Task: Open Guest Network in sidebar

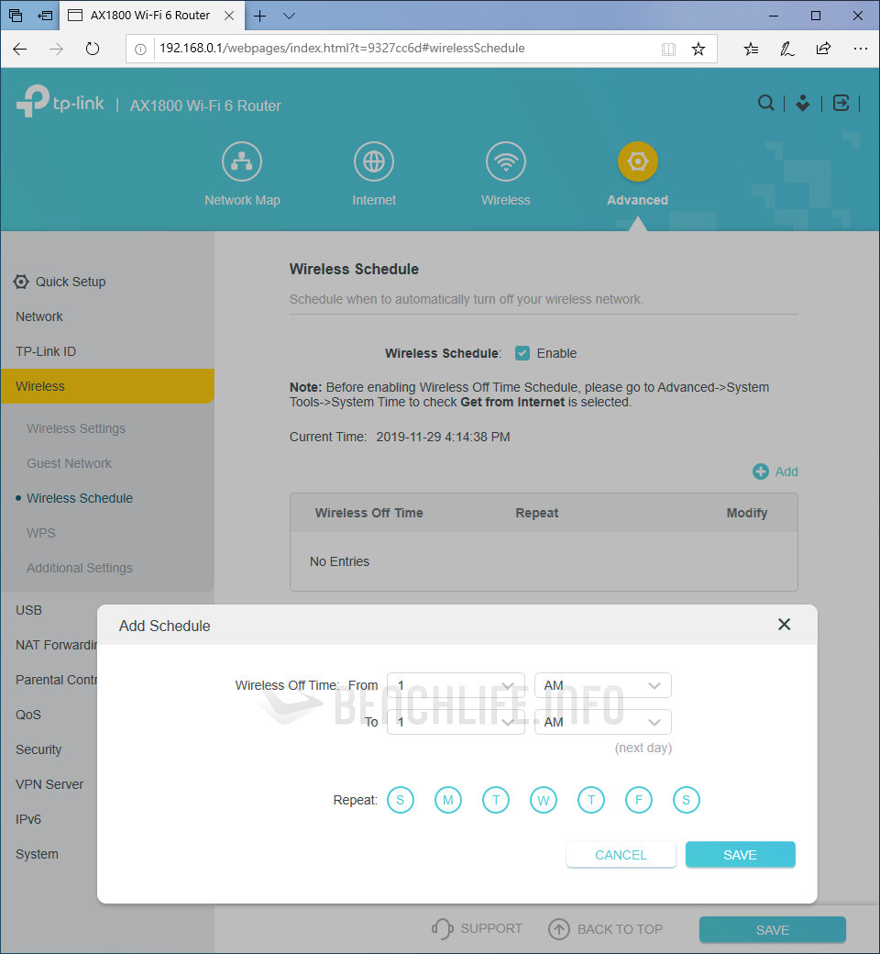Action: [x=69, y=463]
